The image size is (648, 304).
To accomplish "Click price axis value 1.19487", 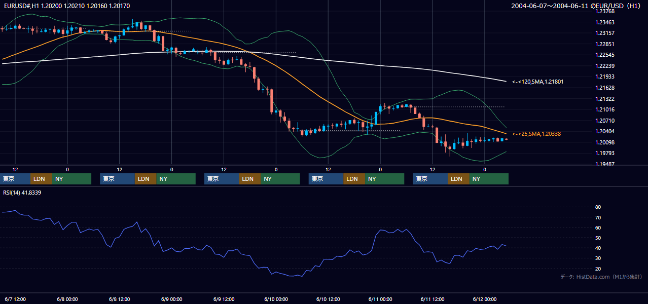I will tap(605, 164).
